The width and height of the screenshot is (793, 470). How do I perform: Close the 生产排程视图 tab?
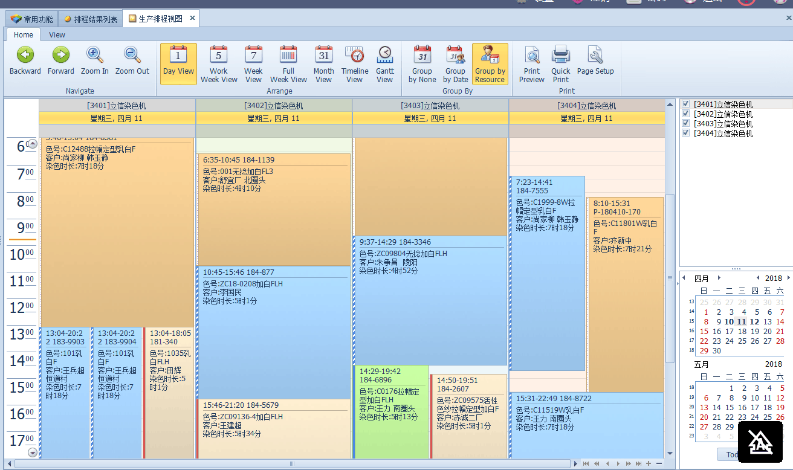(x=193, y=18)
